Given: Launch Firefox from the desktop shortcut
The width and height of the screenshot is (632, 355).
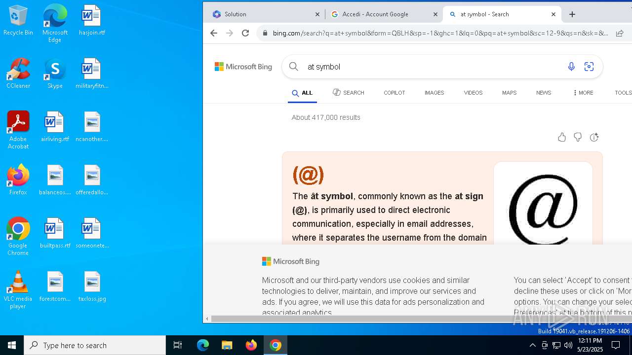Looking at the screenshot, I should pos(18,180).
